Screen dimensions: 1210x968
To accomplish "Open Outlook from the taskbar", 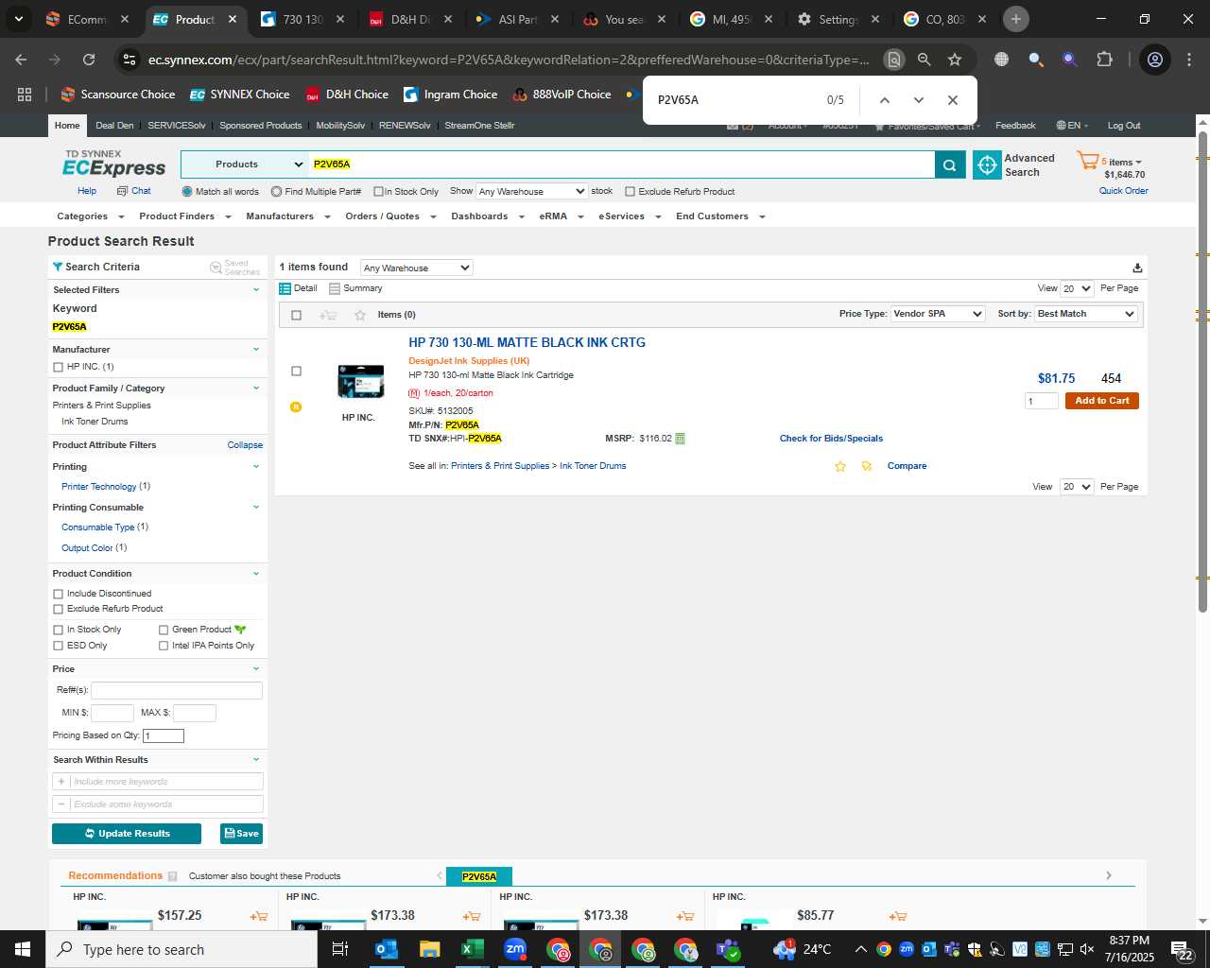I will pyautogui.click(x=387, y=949).
